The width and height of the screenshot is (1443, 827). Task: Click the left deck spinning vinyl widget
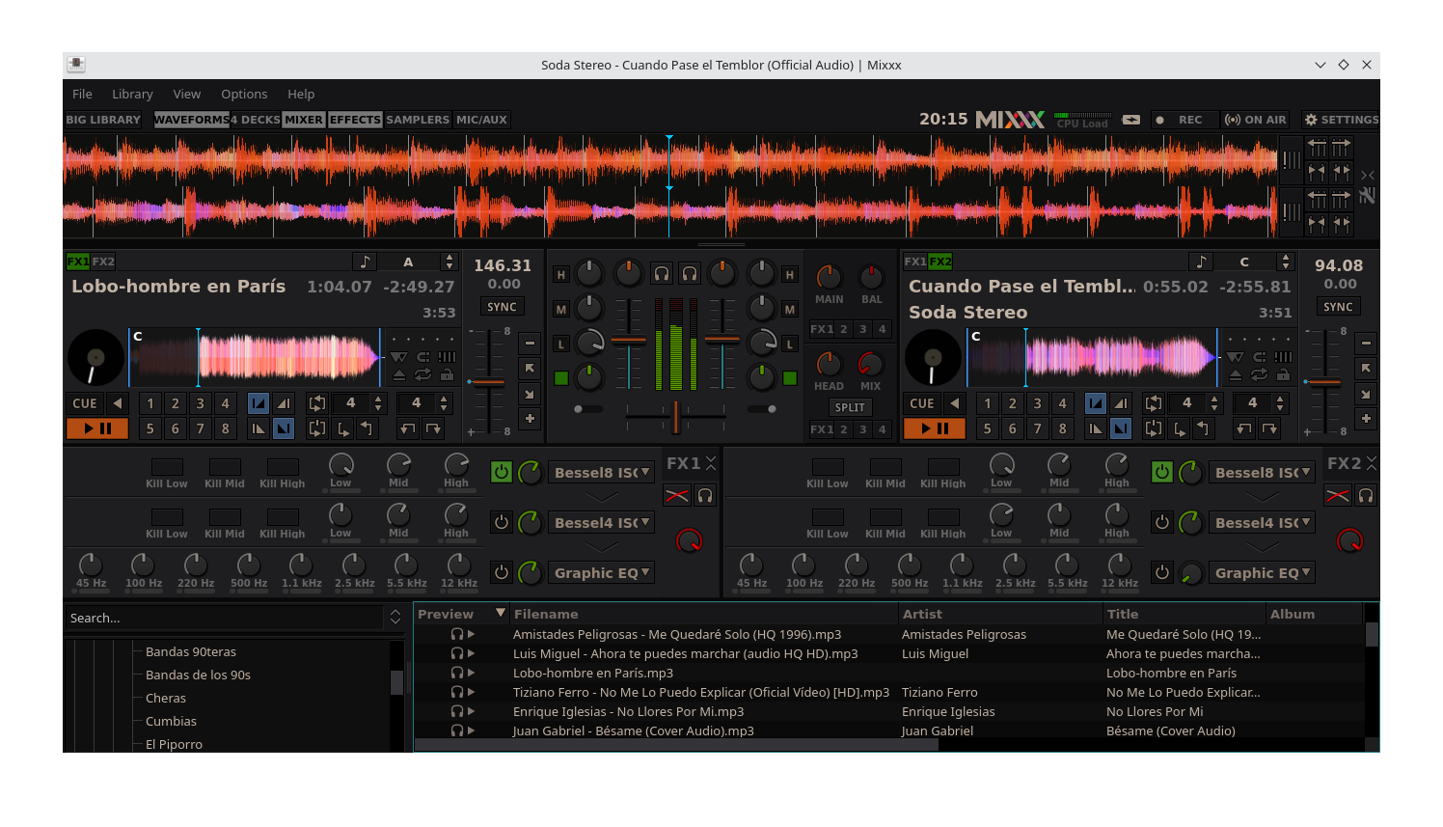95,358
